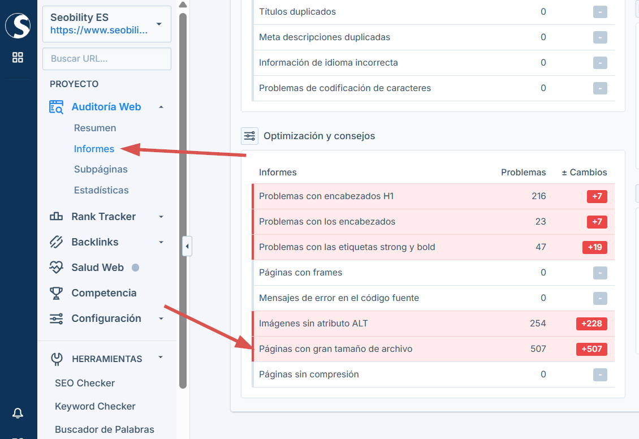Image resolution: width=639 pixels, height=439 pixels.
Task: Select the Auditoría Web audit icon
Action: (56, 106)
